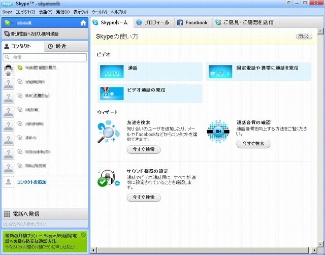Click the search magnifier icon in contacts field
325x255 pixels.
pyautogui.click(x=7, y=57)
